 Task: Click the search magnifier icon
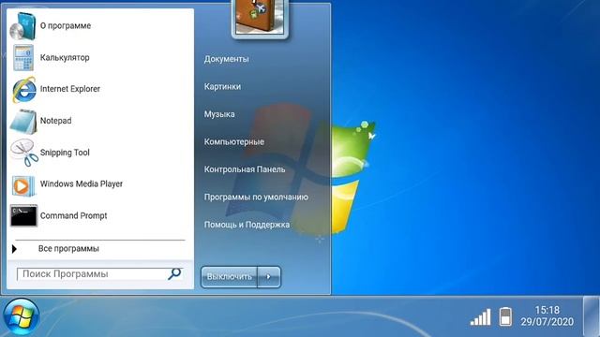[174, 273]
